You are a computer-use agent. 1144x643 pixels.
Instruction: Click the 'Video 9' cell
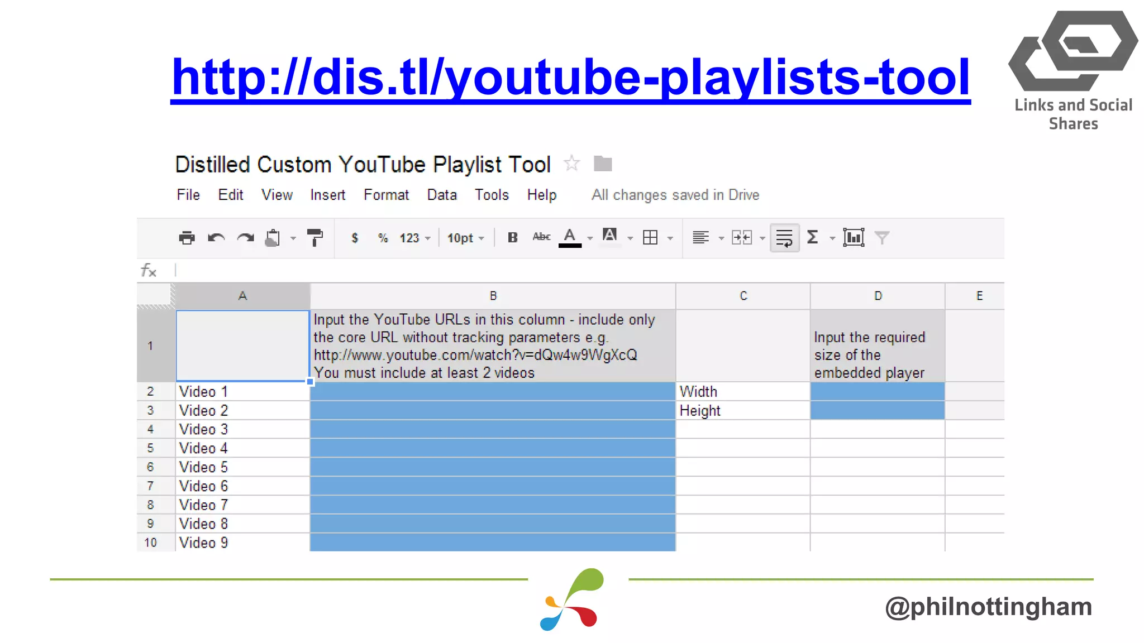click(x=242, y=543)
